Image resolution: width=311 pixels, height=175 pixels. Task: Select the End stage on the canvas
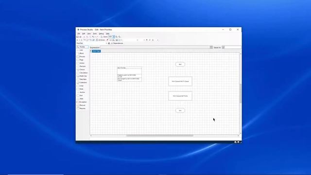click(180, 110)
